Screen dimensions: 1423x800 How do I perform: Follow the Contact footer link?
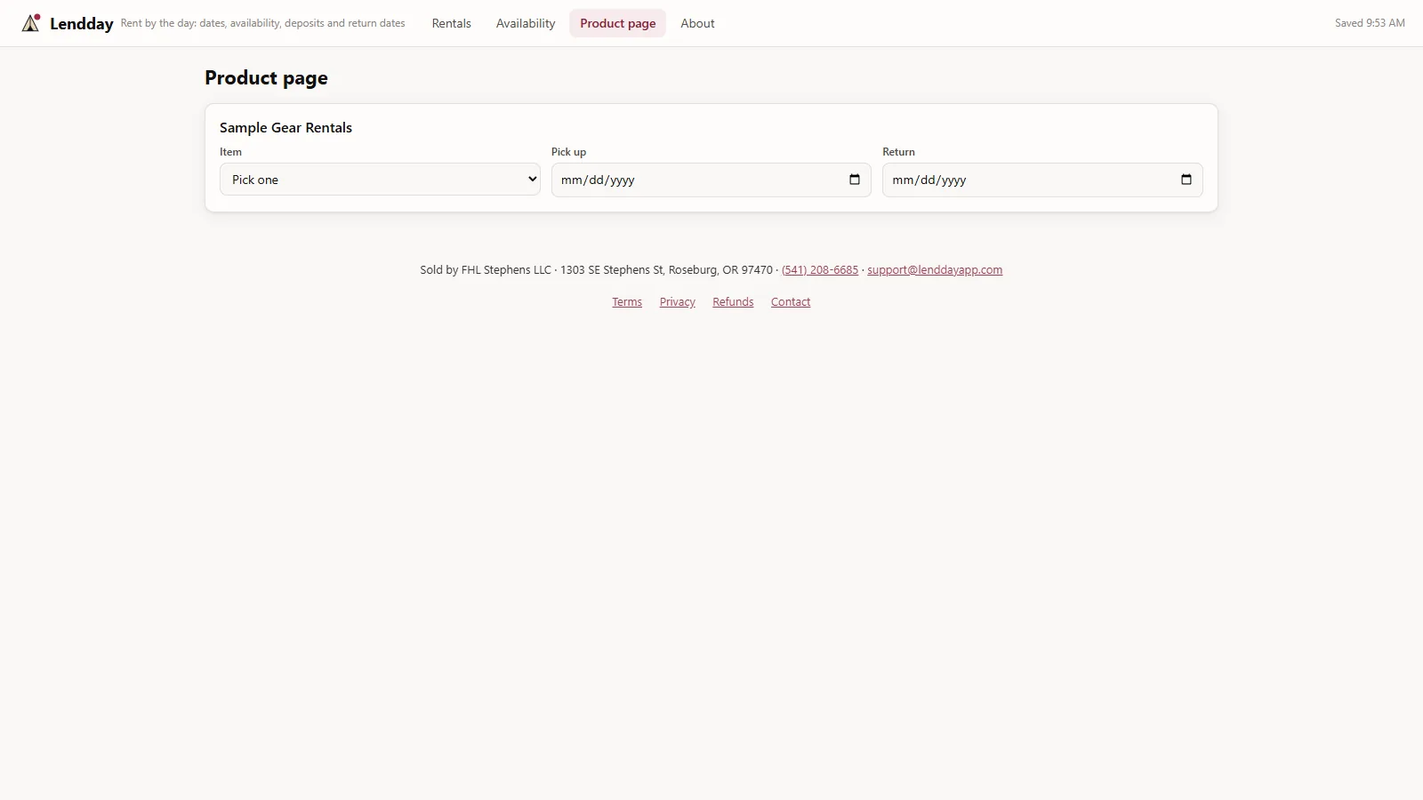pyautogui.click(x=791, y=302)
